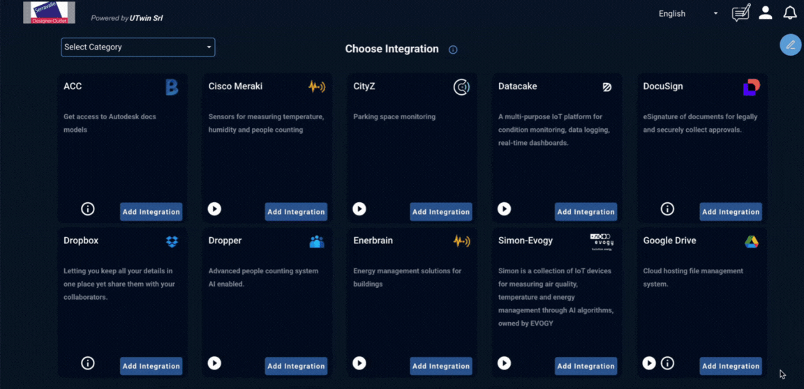804x389 pixels.
Task: Show info for the Dropbox integration
Action: tap(88, 363)
